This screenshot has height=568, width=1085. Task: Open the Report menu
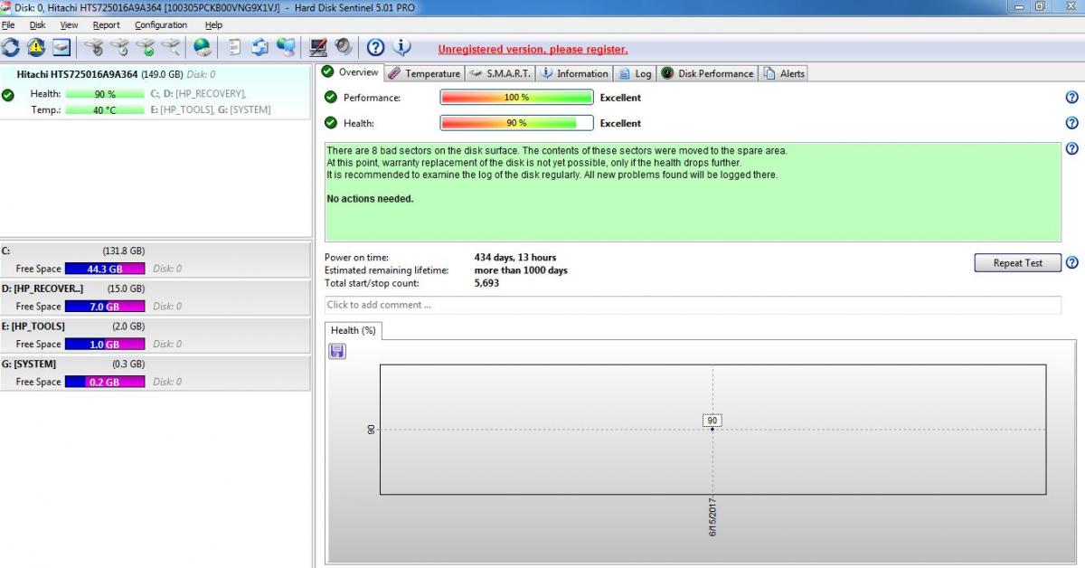pos(107,25)
